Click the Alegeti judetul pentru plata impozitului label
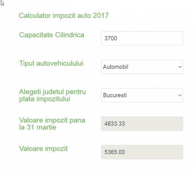The image size is (195, 172). tap(52, 95)
